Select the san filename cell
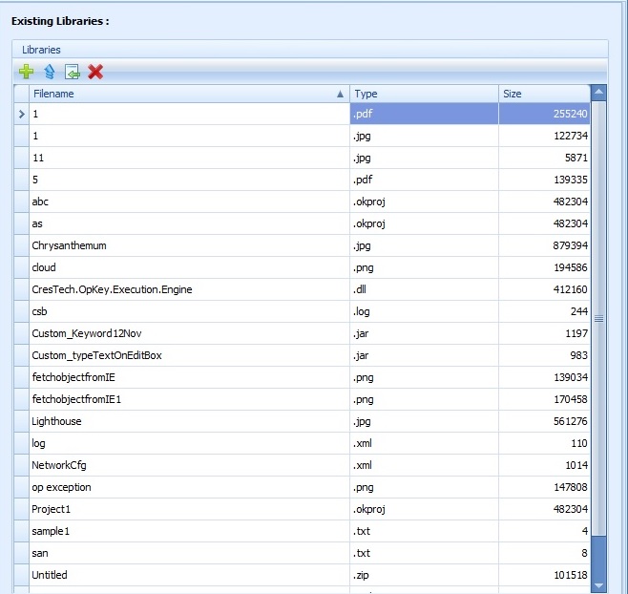Viewport: 628px width, 594px height. coord(189,553)
